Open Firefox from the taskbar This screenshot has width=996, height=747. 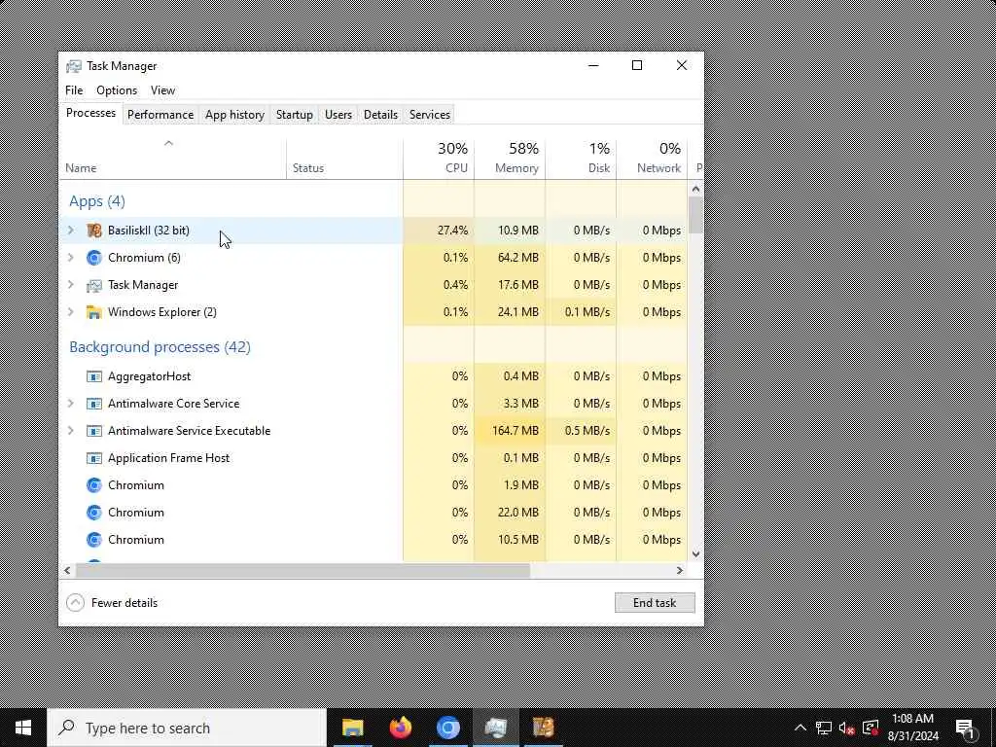pyautogui.click(x=400, y=728)
